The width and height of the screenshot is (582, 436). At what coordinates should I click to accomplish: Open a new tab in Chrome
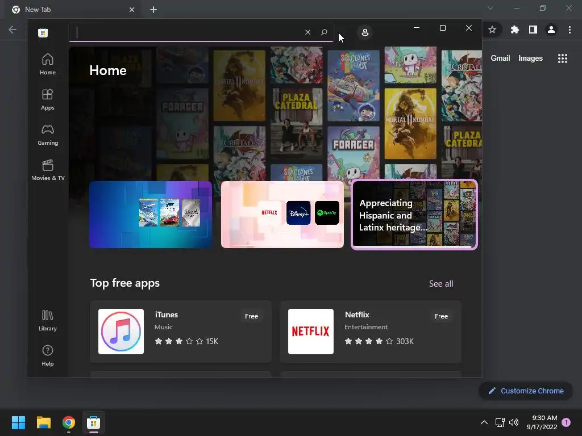pyautogui.click(x=153, y=10)
